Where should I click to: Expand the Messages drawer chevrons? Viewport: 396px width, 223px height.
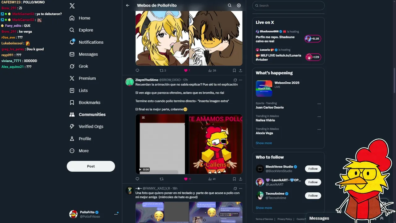(382, 218)
